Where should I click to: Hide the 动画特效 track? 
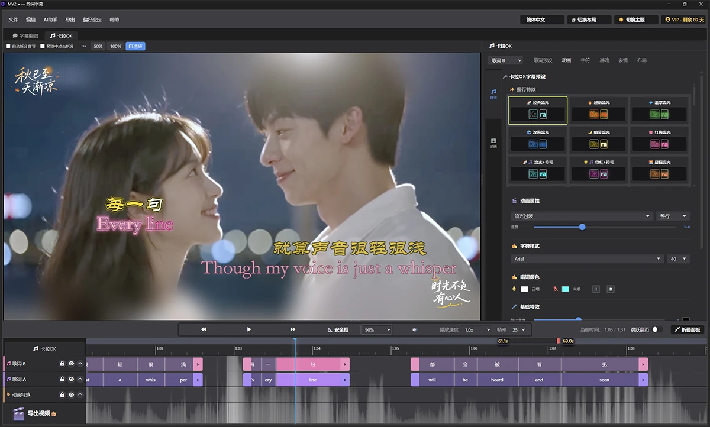[x=71, y=394]
